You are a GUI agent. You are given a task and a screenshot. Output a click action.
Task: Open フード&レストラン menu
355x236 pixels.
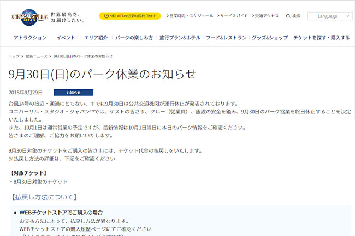[x=227, y=38]
